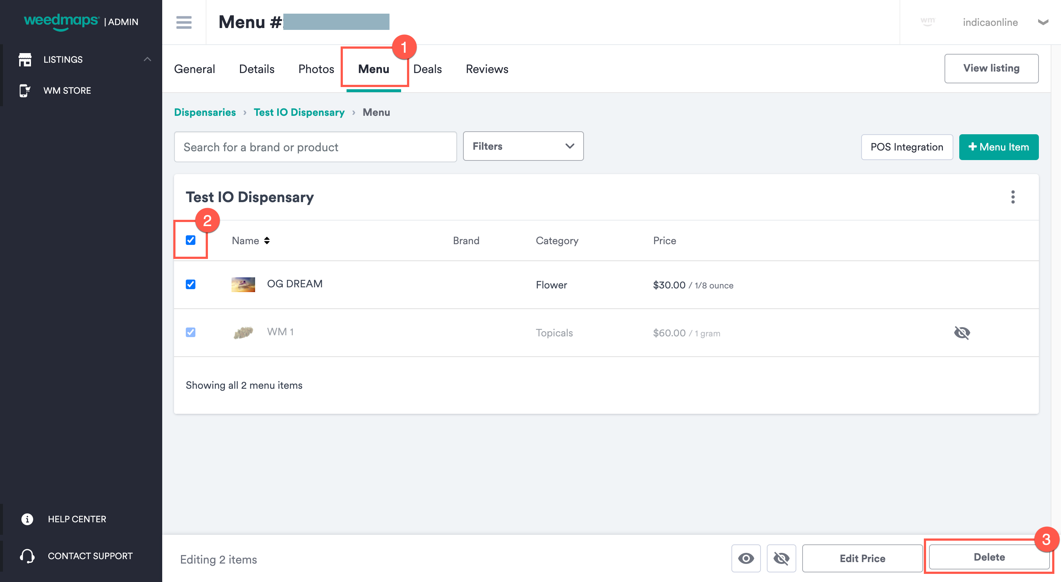Open the Reviews tab
Screen dimensions: 1061x582
pyautogui.click(x=486, y=69)
